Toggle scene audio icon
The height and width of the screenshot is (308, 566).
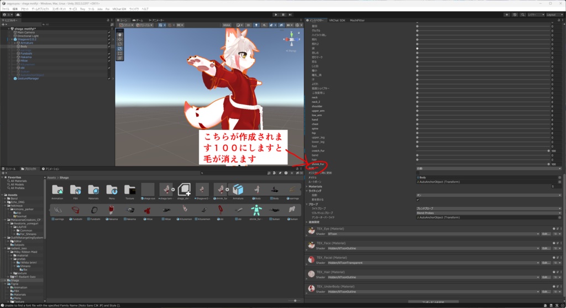[264, 25]
